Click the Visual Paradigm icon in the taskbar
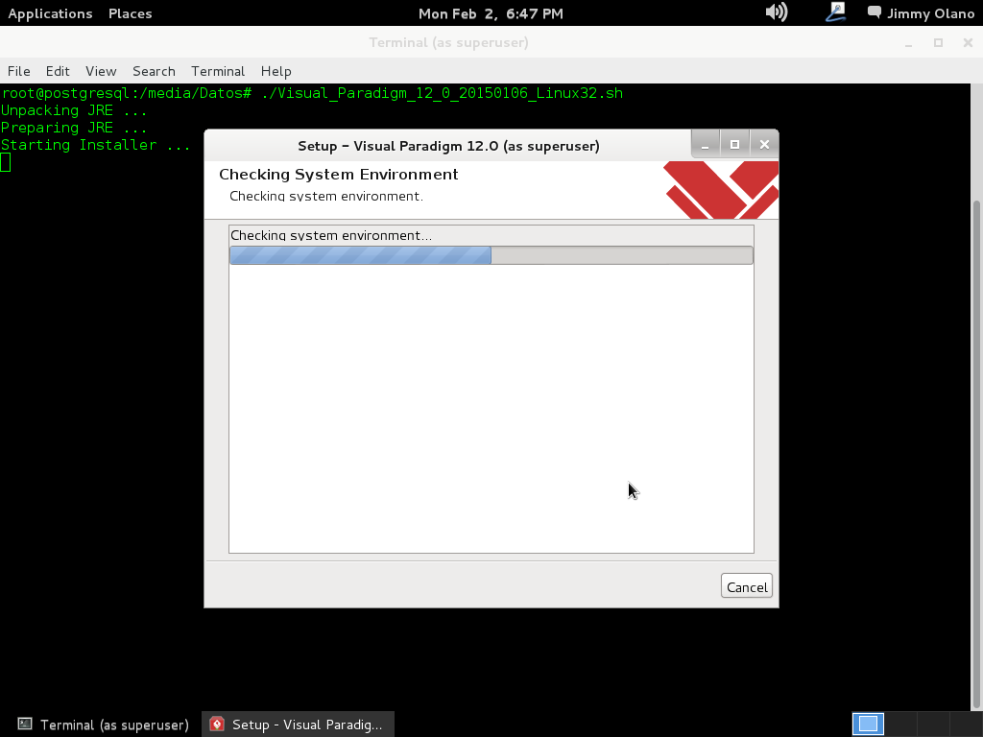This screenshot has width=983, height=737. point(218,725)
